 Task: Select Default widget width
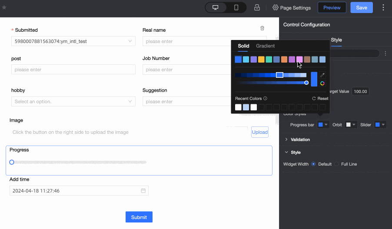[x=313, y=164]
